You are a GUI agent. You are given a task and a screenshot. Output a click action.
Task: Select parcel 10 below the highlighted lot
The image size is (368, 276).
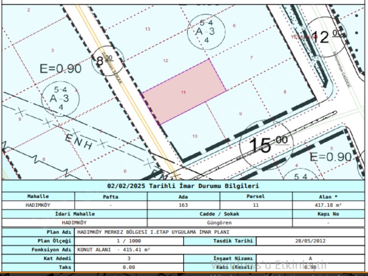[195, 136]
